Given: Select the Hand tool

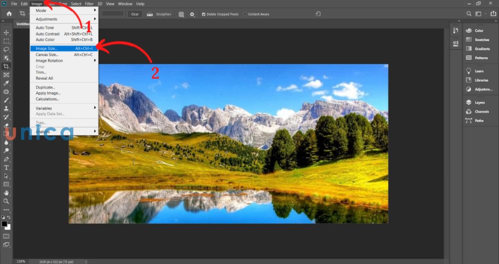Looking at the screenshot, I should coord(6,193).
